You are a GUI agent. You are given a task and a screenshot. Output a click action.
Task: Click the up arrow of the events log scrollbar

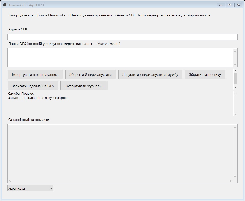[x=235, y=127]
